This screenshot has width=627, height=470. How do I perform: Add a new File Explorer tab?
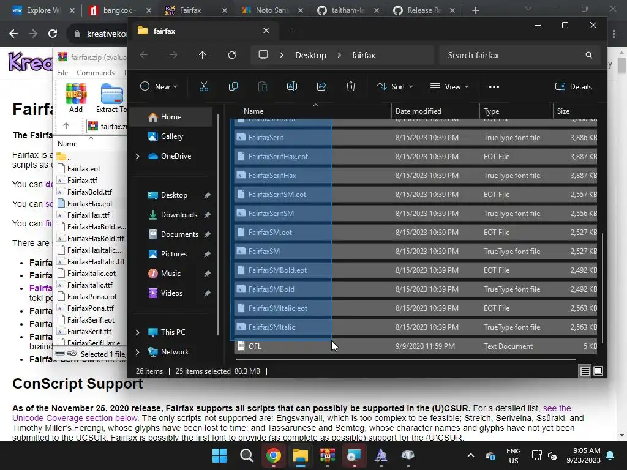tap(293, 31)
